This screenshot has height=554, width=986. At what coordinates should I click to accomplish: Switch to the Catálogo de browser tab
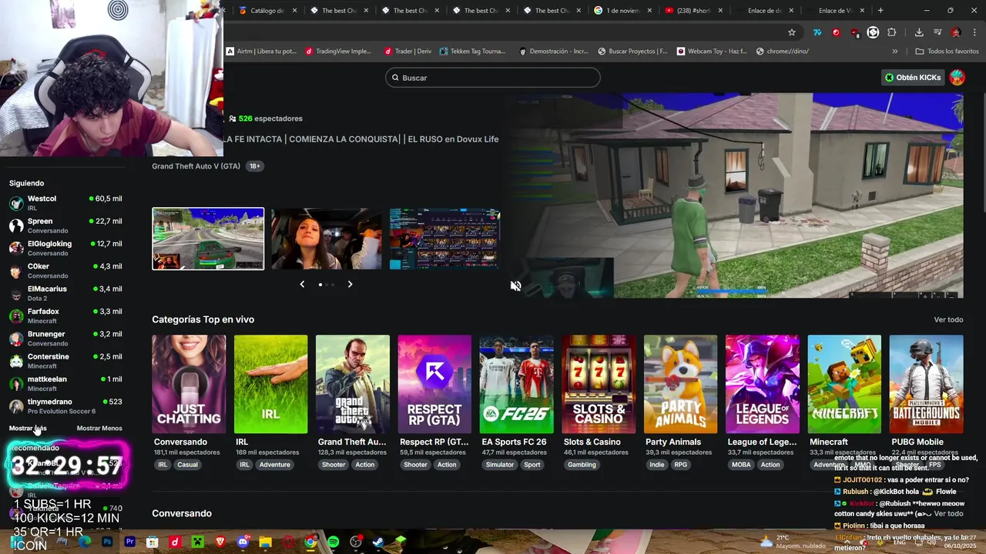tap(267, 11)
